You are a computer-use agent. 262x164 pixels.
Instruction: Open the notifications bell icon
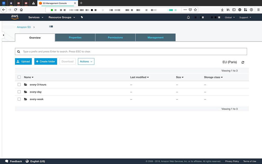pyautogui.click(x=188, y=17)
